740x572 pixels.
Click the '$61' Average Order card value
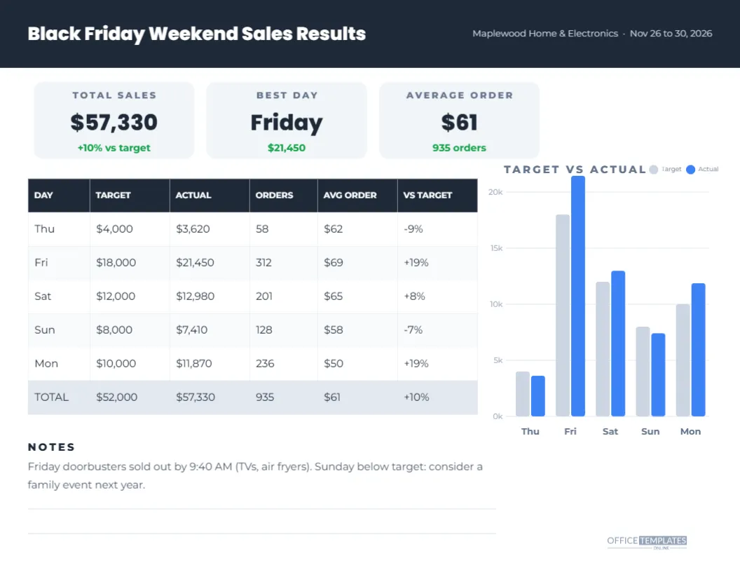tap(459, 122)
